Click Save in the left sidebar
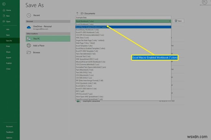211x140 pixels. [8, 35]
